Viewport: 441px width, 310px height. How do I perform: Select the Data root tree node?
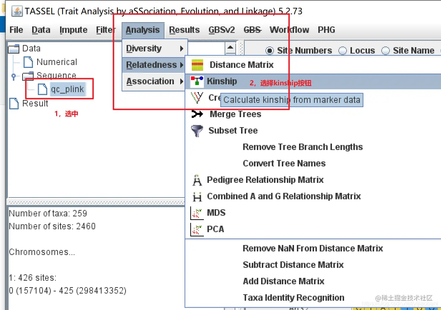click(31, 49)
